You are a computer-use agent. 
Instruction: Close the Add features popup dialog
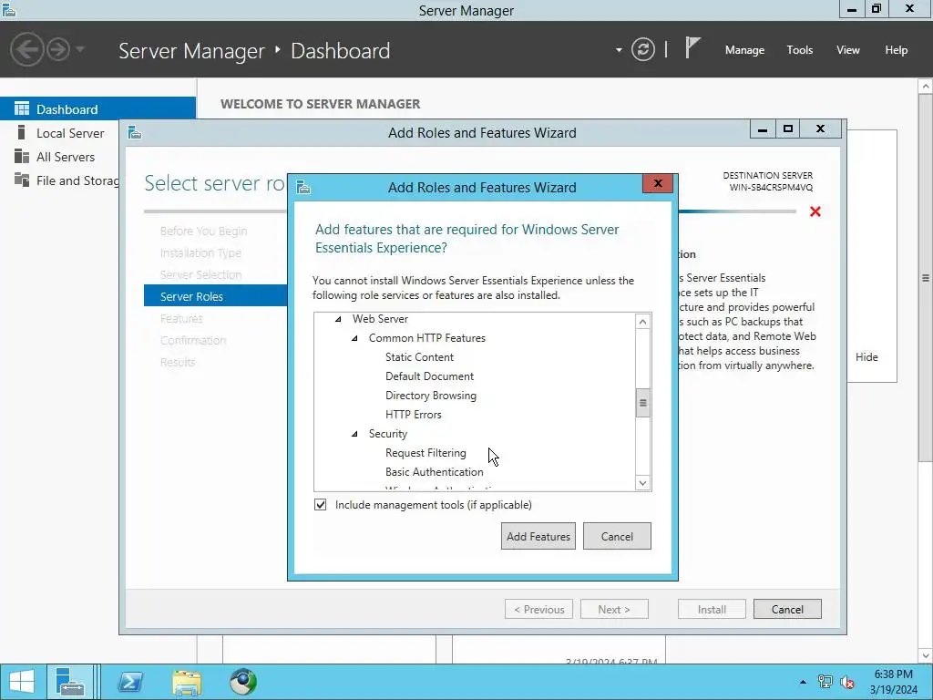[658, 183]
